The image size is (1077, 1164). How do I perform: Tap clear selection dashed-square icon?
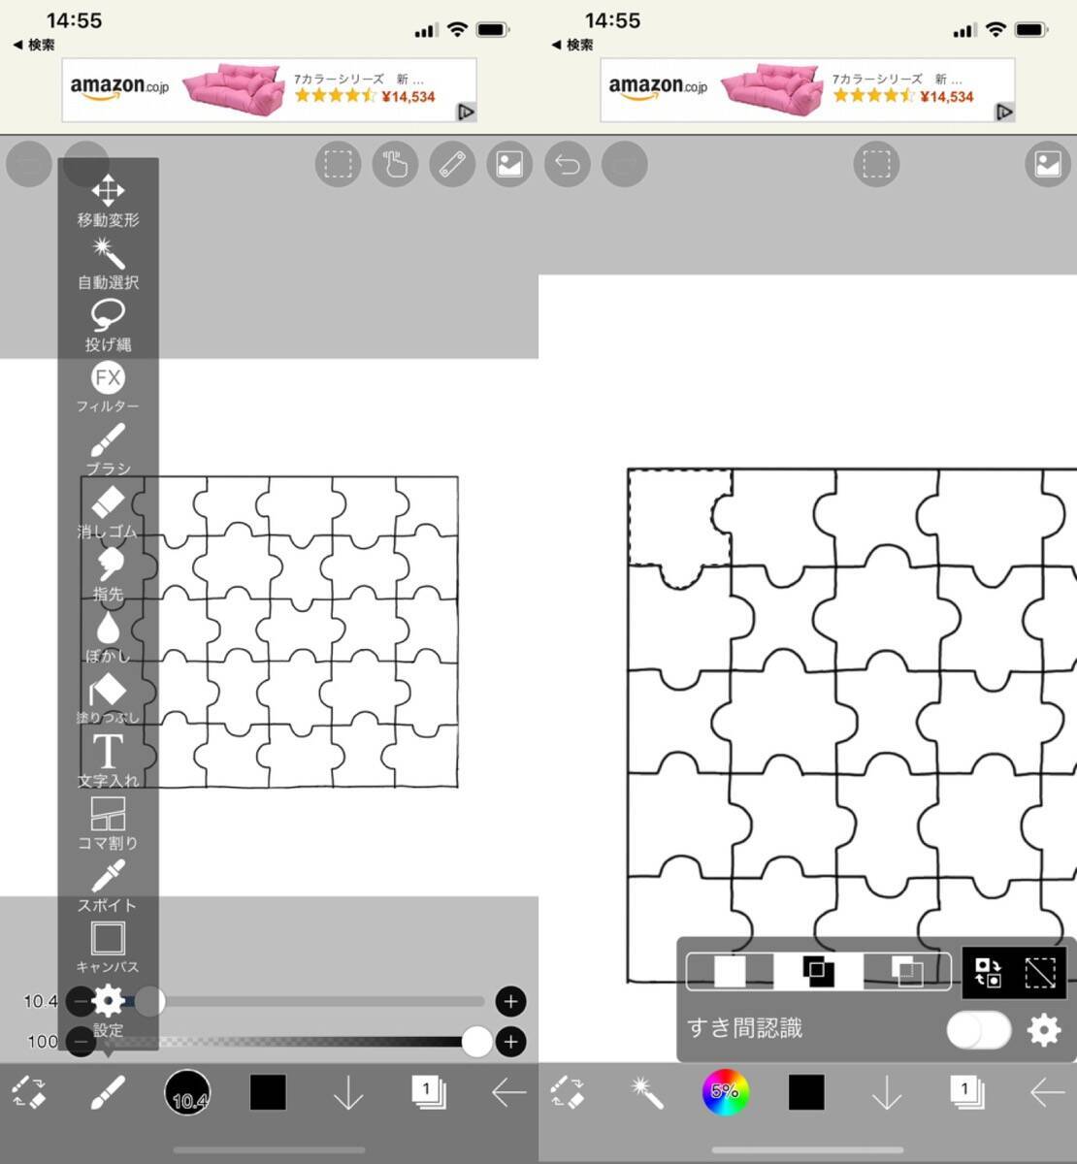1040,972
